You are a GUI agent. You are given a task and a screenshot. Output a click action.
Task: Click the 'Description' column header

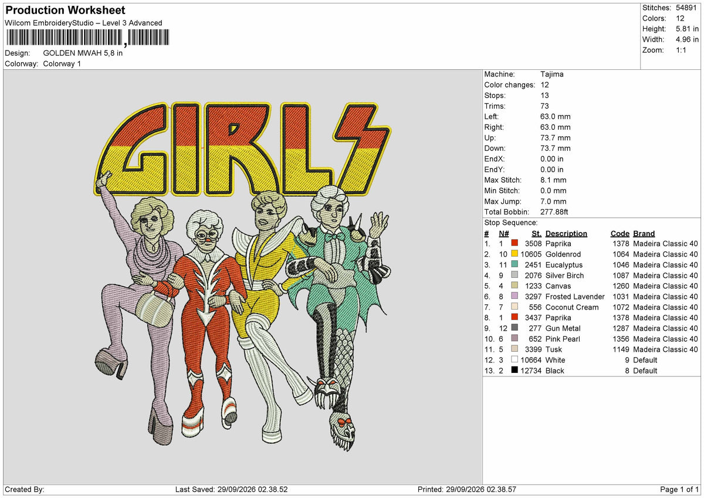coord(566,233)
